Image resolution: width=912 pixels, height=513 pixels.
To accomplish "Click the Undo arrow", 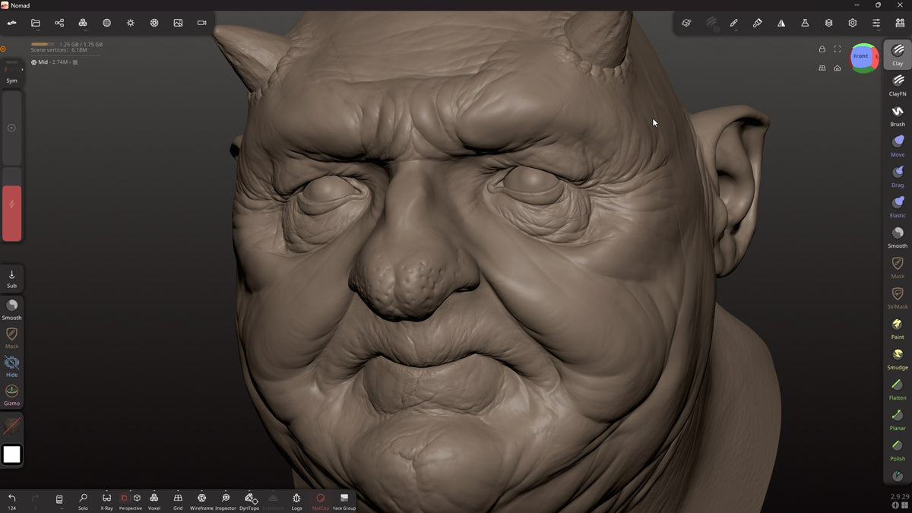I will (x=12, y=501).
